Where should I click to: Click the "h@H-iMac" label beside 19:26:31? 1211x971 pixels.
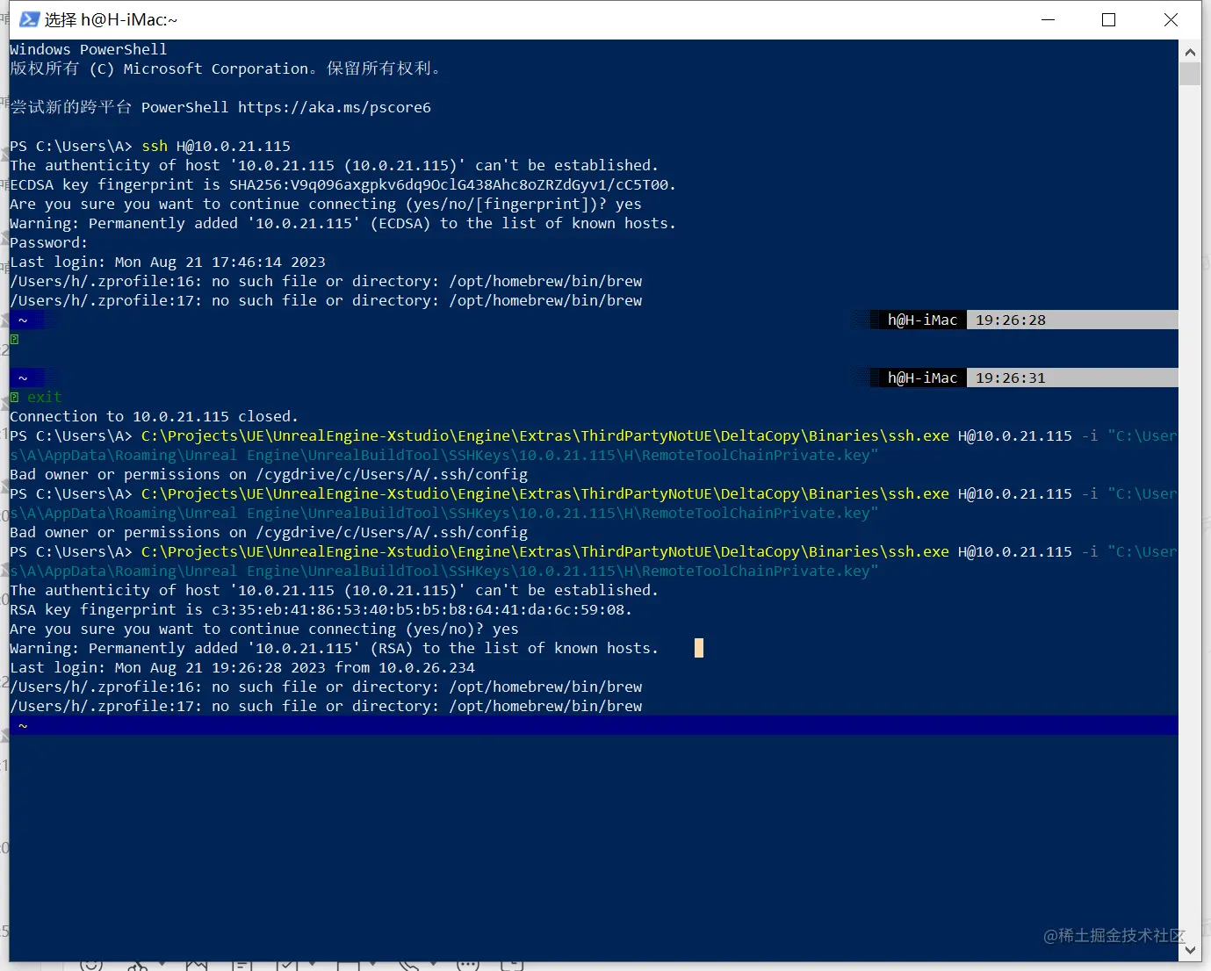[922, 378]
